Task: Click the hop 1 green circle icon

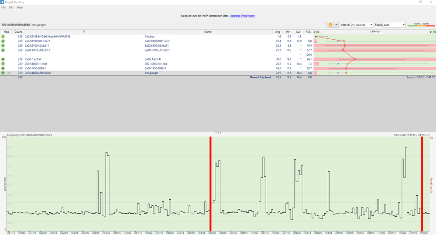Action: [x=3, y=36]
